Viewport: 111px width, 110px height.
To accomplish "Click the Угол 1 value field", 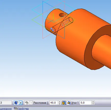I will 85,103.
